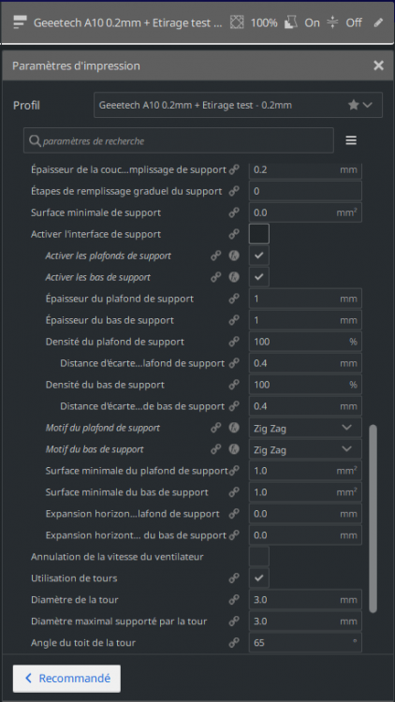Image resolution: width=395 pixels, height=702 pixels.
Task: Open the settings visibility hamburger menu
Action: 351,140
